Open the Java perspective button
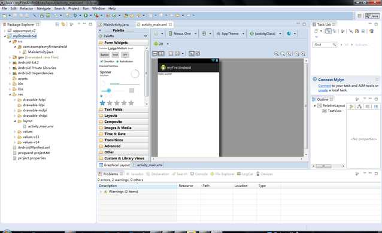This screenshot has height=233, width=382. tap(372, 16)
